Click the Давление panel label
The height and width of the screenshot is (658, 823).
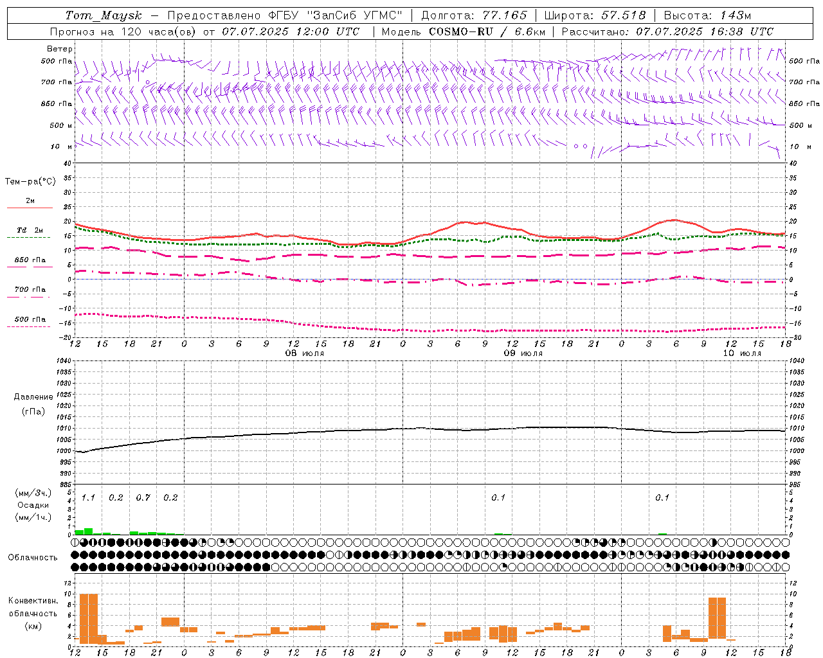pyautogui.click(x=33, y=397)
